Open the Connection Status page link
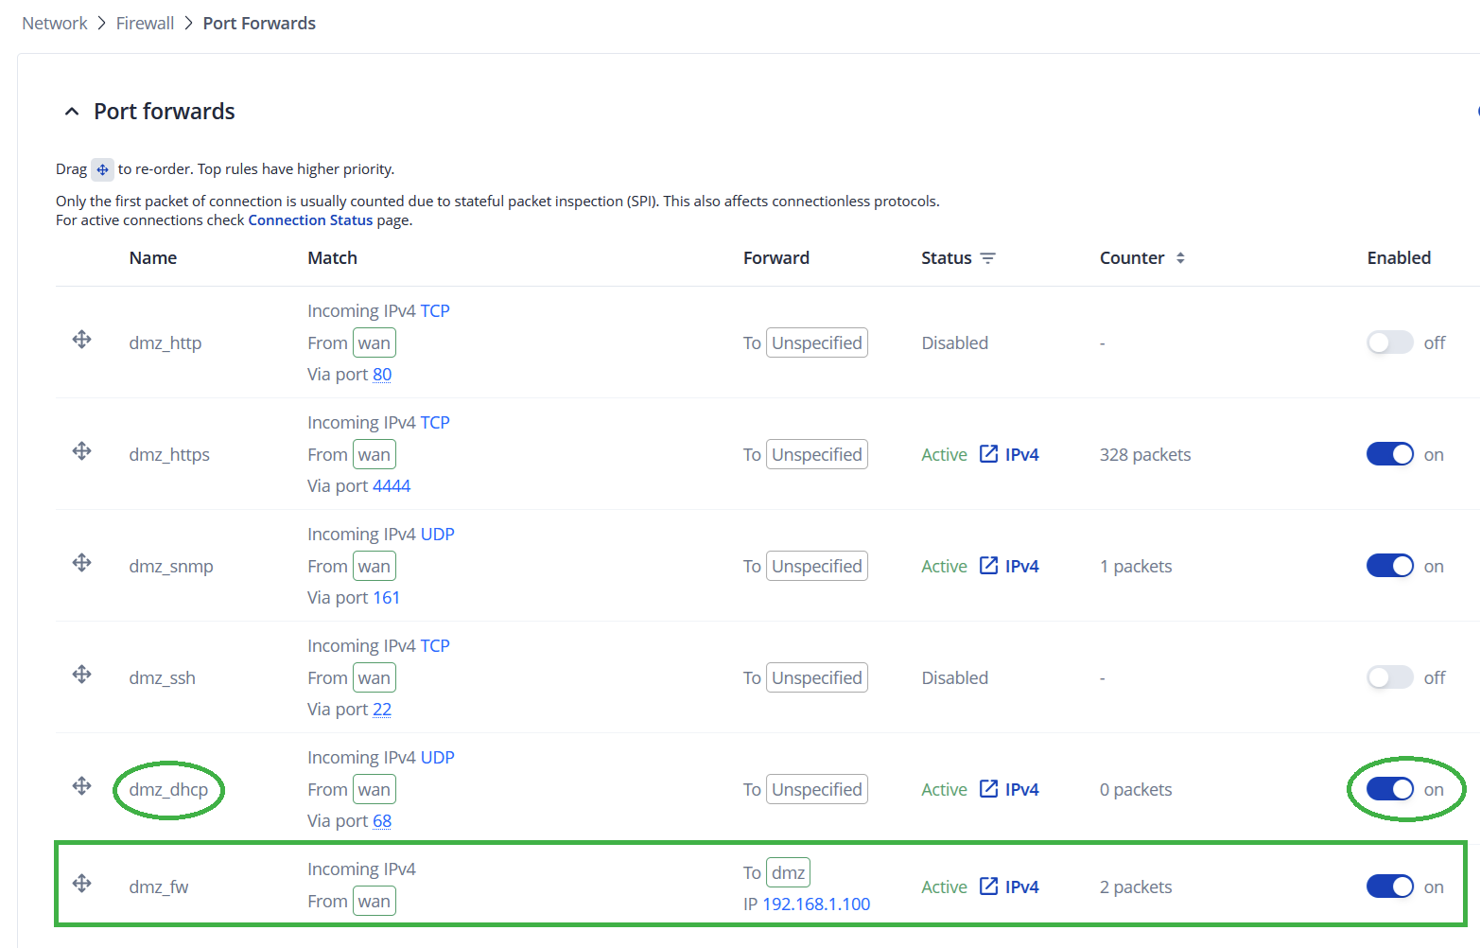Viewport: 1480px width, 948px height. (x=310, y=220)
